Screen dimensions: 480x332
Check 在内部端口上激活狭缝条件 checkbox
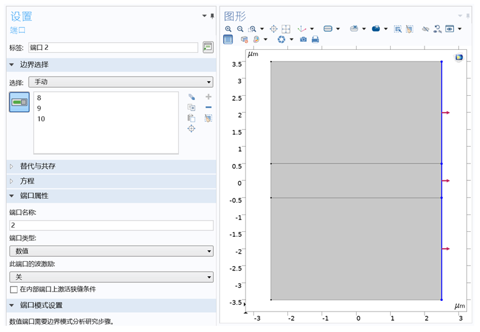point(14,290)
